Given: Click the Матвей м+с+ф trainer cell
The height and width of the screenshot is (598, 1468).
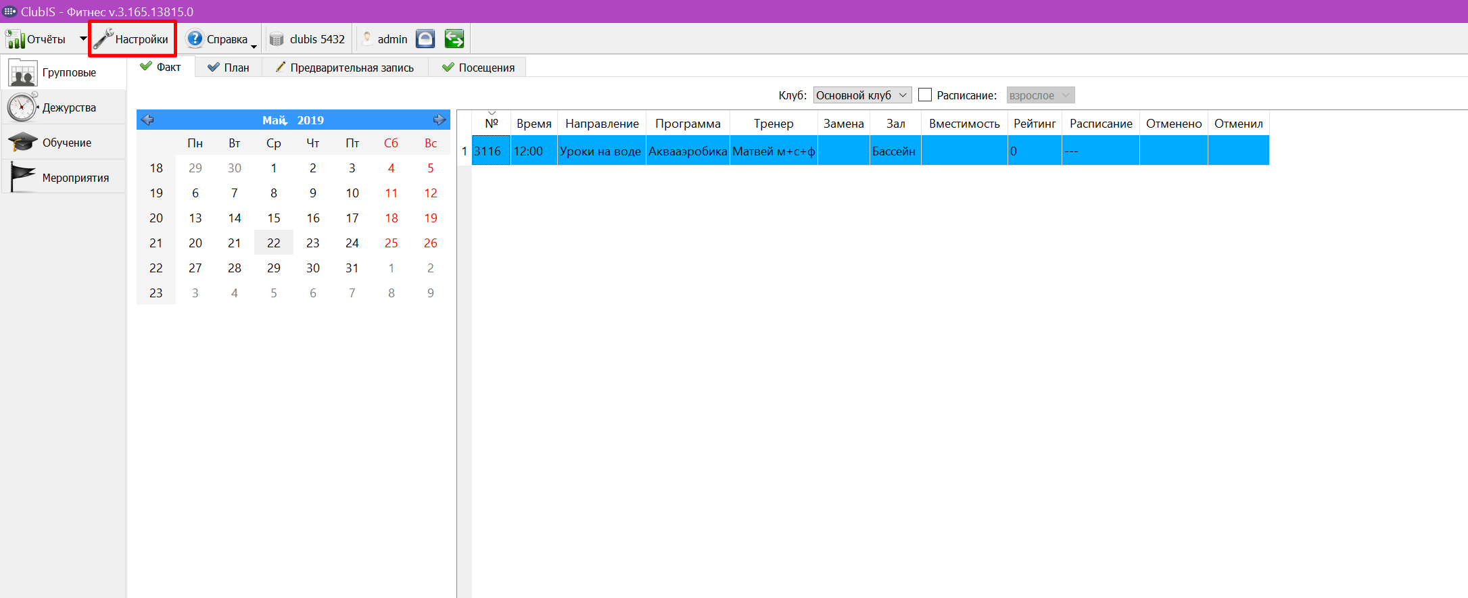Looking at the screenshot, I should [774, 151].
